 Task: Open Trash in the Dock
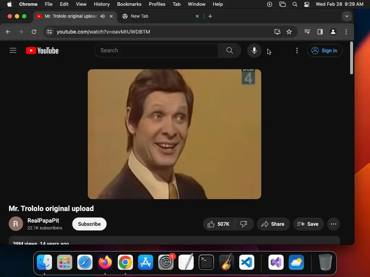[x=326, y=262]
